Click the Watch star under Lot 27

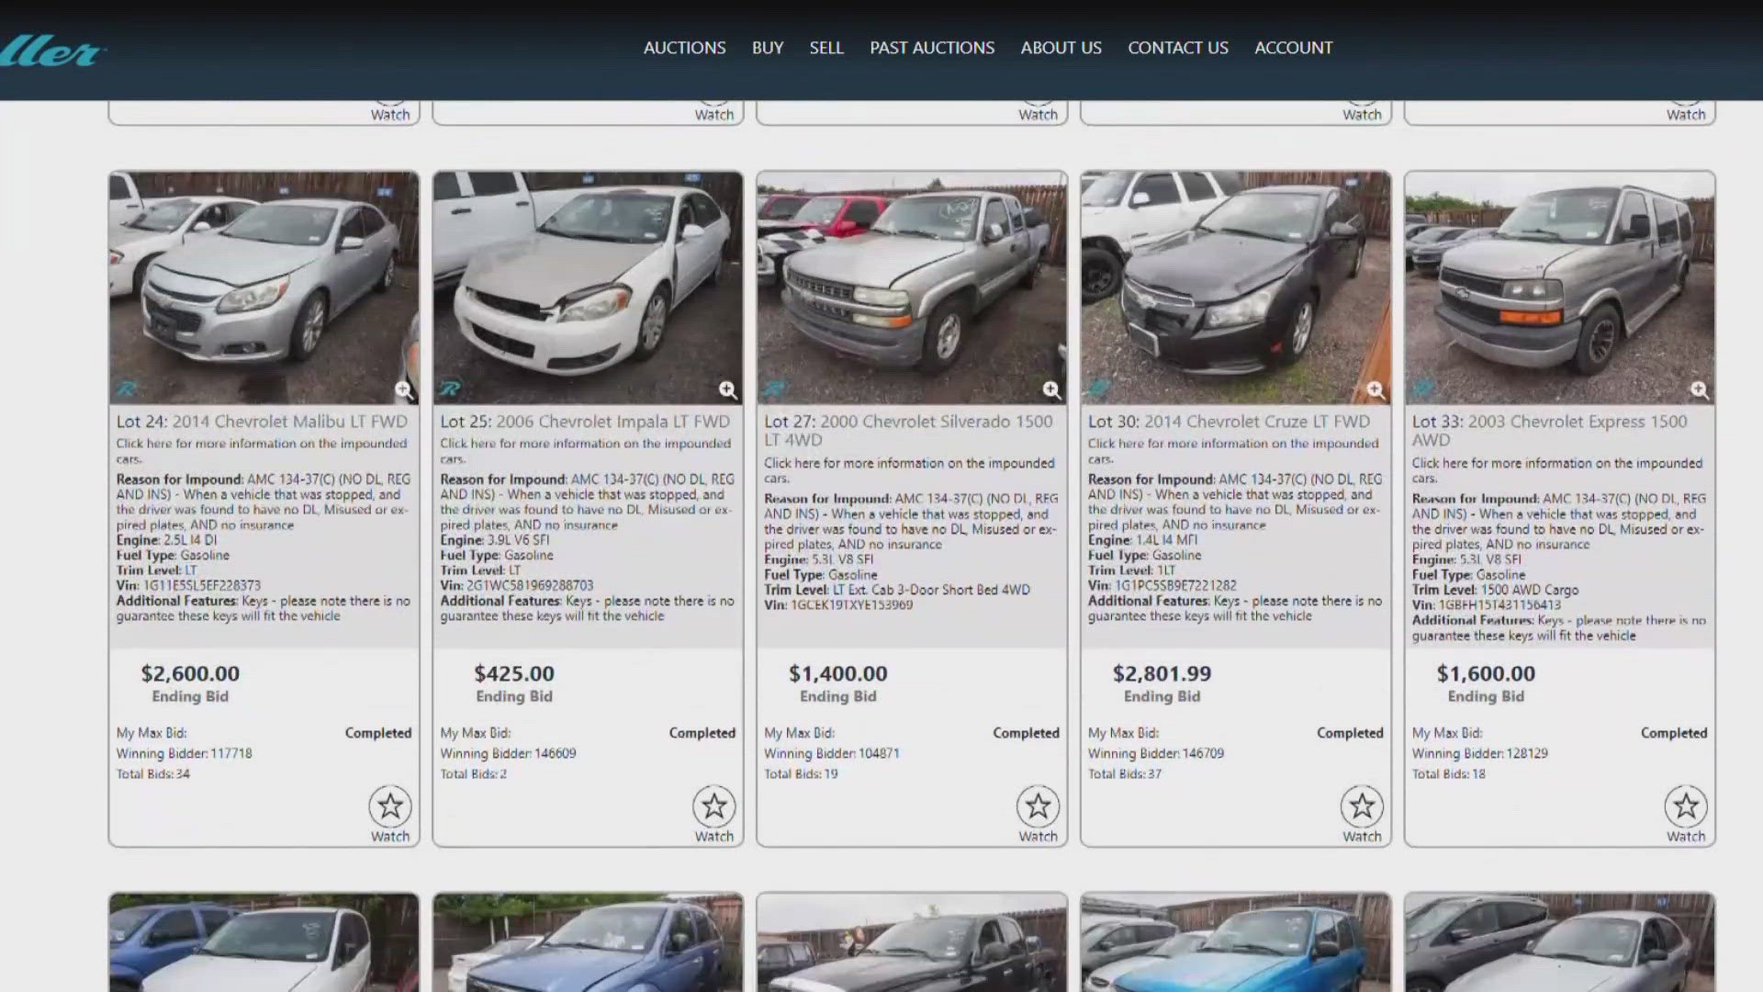click(x=1038, y=807)
